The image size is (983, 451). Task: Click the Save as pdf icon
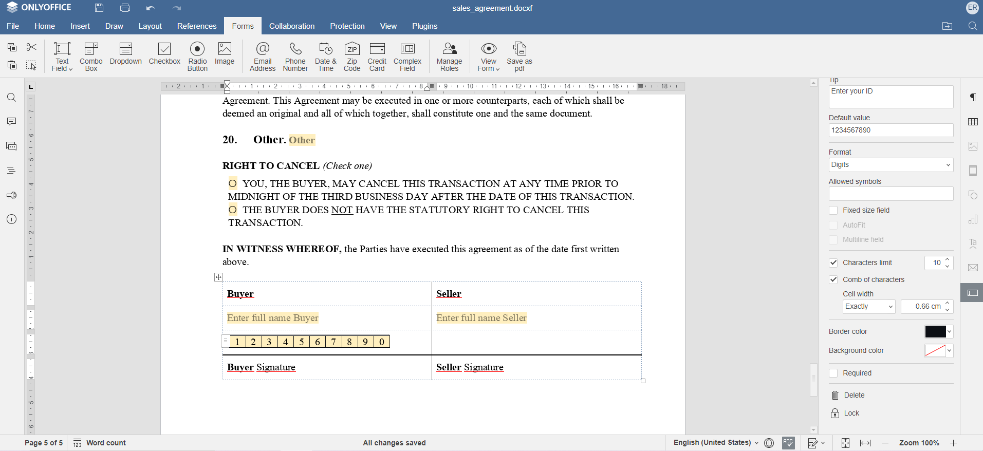[519, 56]
